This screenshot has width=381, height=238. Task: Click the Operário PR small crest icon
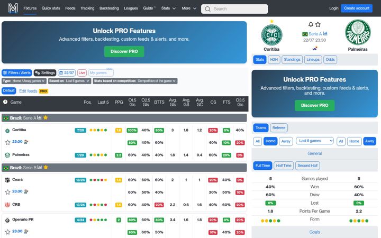click(x=7, y=220)
